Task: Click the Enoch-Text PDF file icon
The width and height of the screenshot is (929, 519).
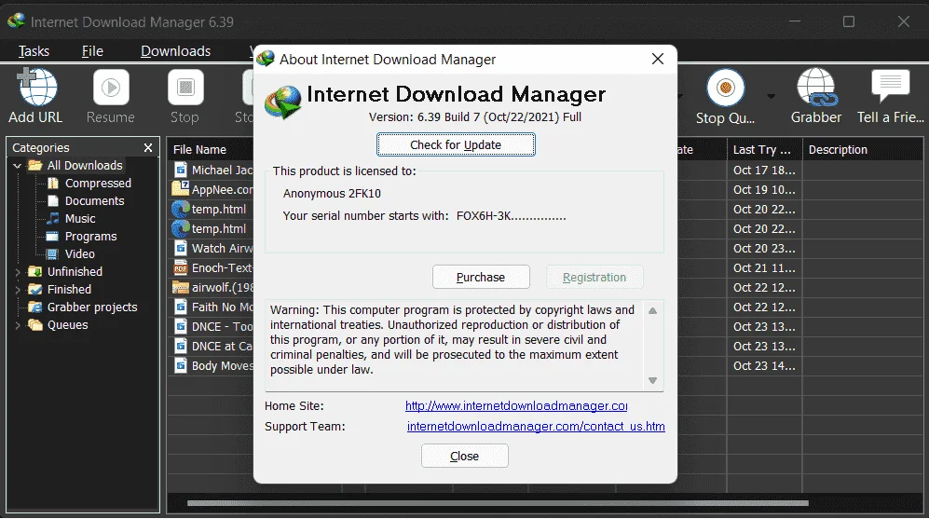Action: click(180, 267)
